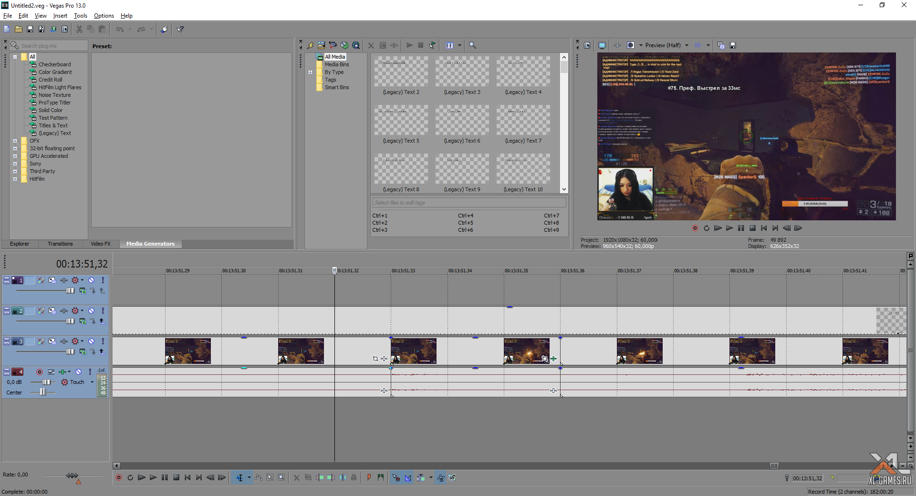Select the (Legacy) Text 6 thumbnail
Viewport: 916px width, 496px height.
(462, 120)
